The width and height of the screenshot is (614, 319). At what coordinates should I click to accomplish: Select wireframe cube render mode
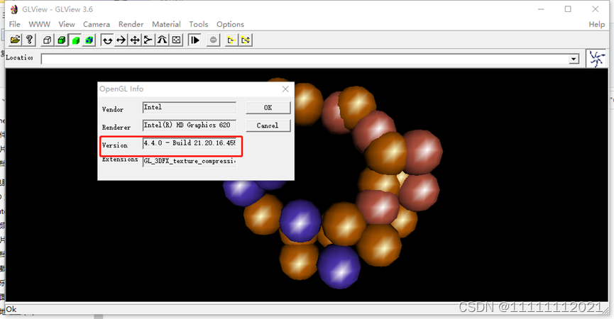(48, 40)
